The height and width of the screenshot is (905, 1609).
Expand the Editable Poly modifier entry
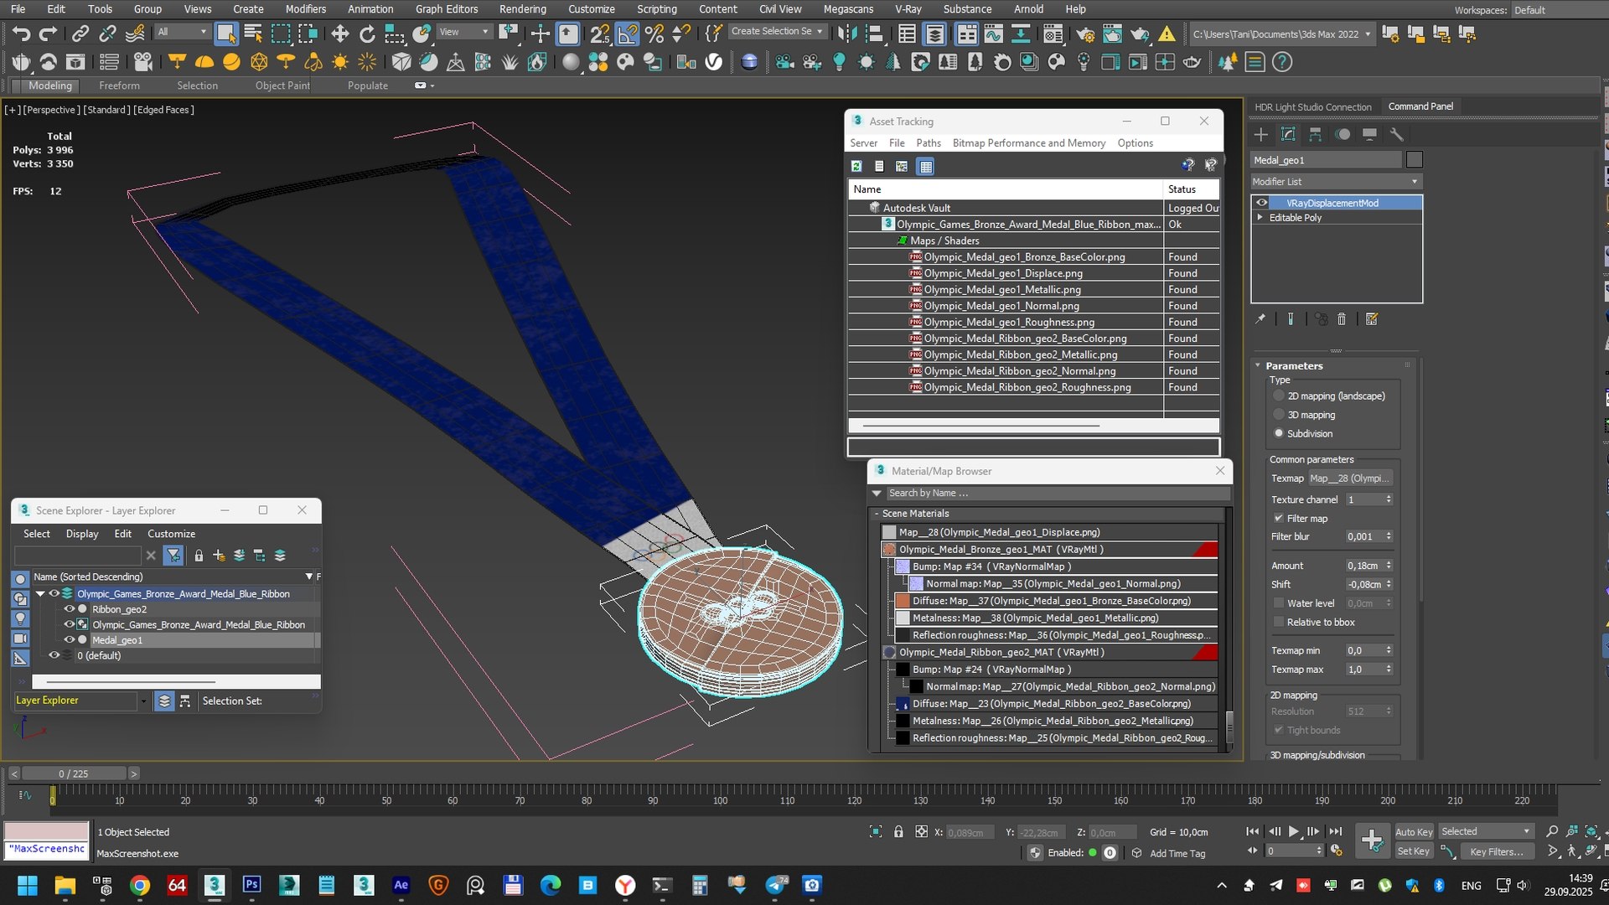click(1260, 217)
